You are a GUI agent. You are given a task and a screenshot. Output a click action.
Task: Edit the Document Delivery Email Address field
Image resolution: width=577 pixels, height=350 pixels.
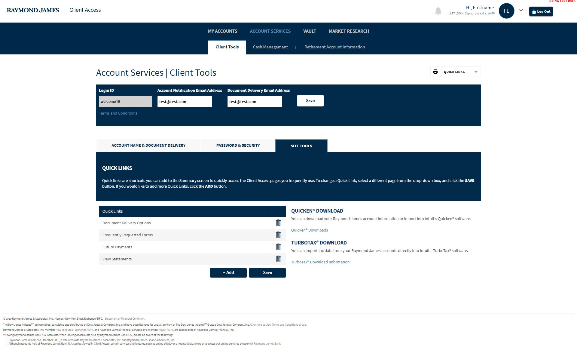point(255,102)
